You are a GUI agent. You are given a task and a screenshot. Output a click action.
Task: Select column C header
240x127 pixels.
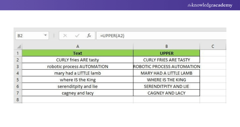213,46
